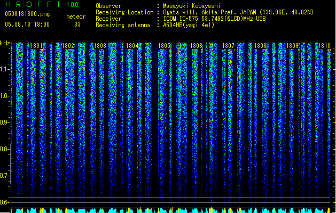This screenshot has width=336, height=213.
Task: Click the 'meteor' label
Action: pos(76,17)
